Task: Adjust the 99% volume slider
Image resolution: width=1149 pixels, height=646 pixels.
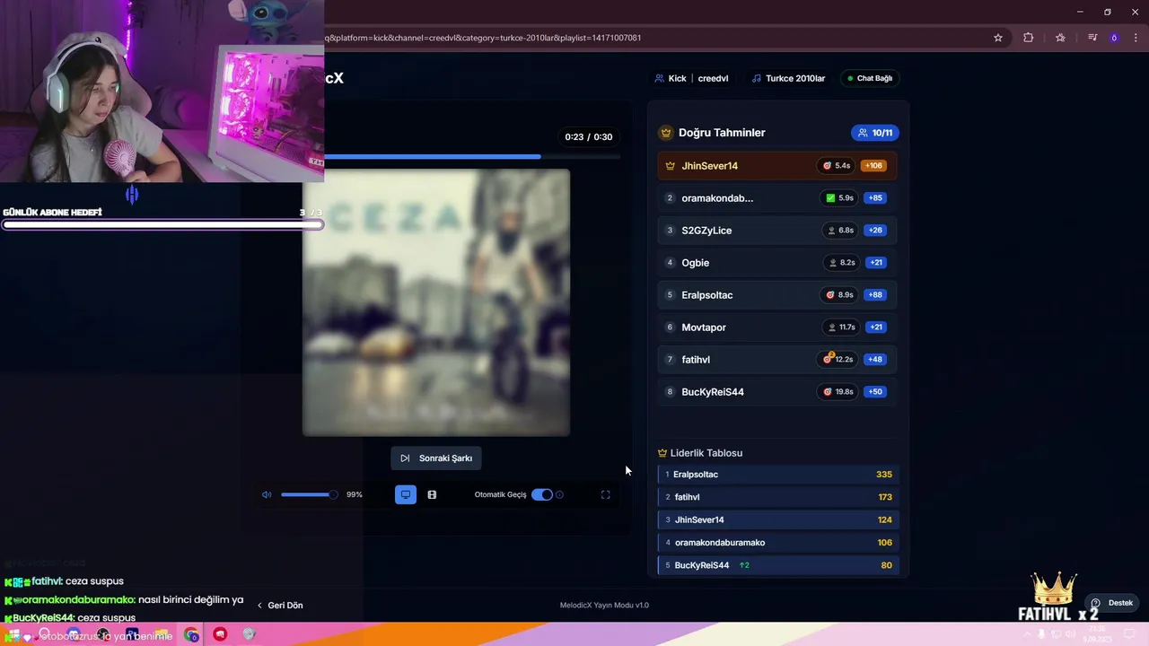Action: [x=308, y=494]
